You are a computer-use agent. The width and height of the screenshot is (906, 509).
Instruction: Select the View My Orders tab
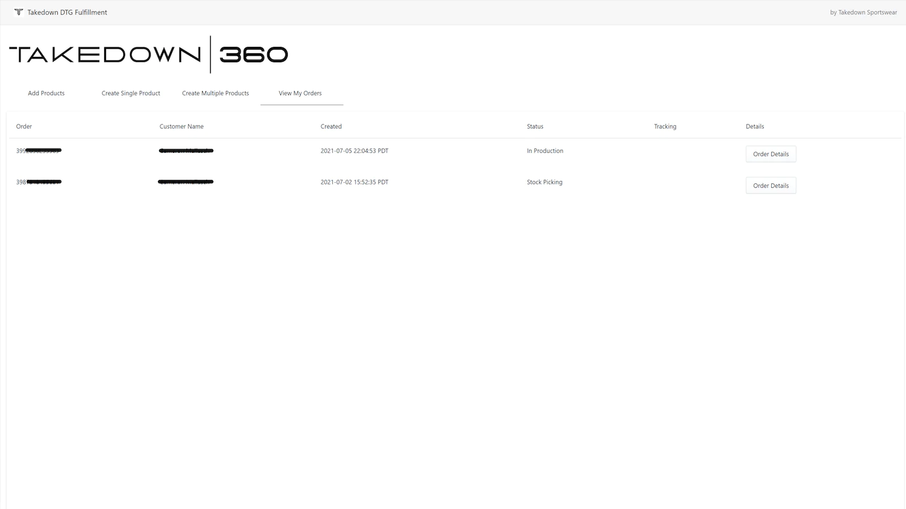(301, 93)
